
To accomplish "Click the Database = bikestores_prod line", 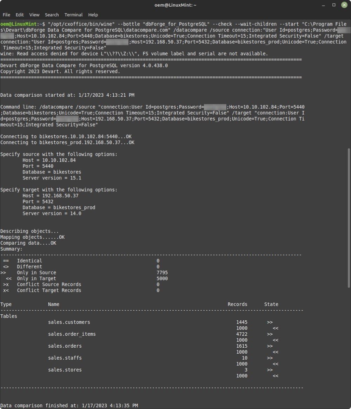I will click(59, 207).
